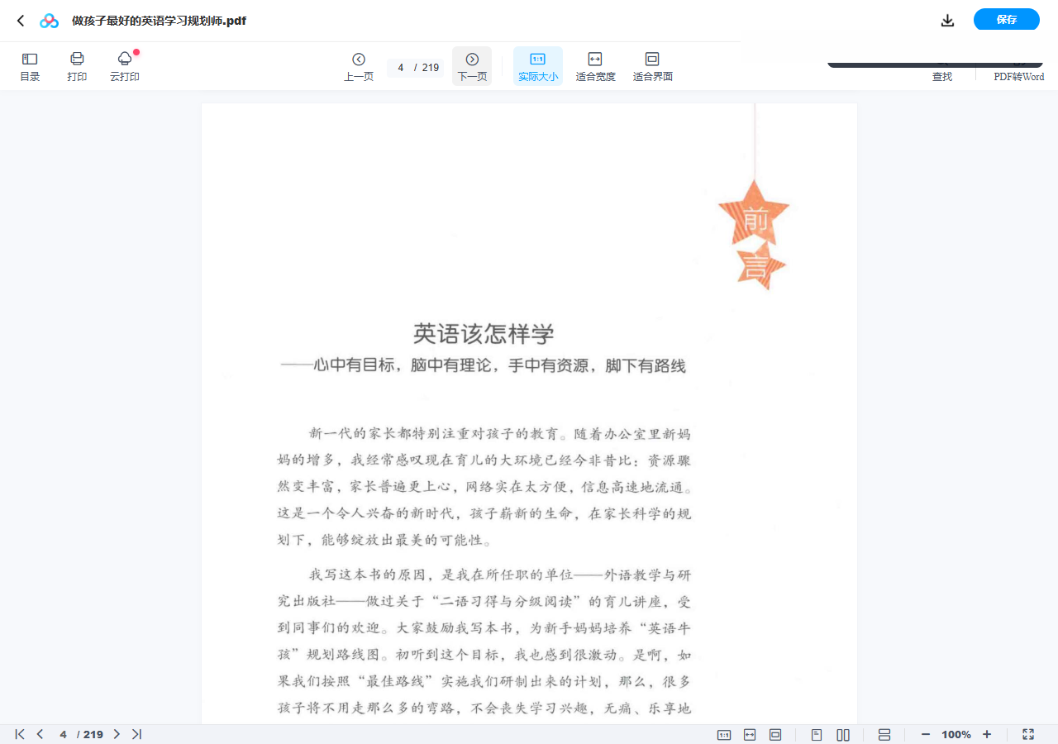The image size is (1058, 744).
Task: Click the bottom bar page number field
Action: (63, 734)
